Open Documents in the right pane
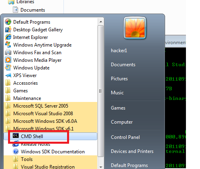 click(x=123, y=65)
